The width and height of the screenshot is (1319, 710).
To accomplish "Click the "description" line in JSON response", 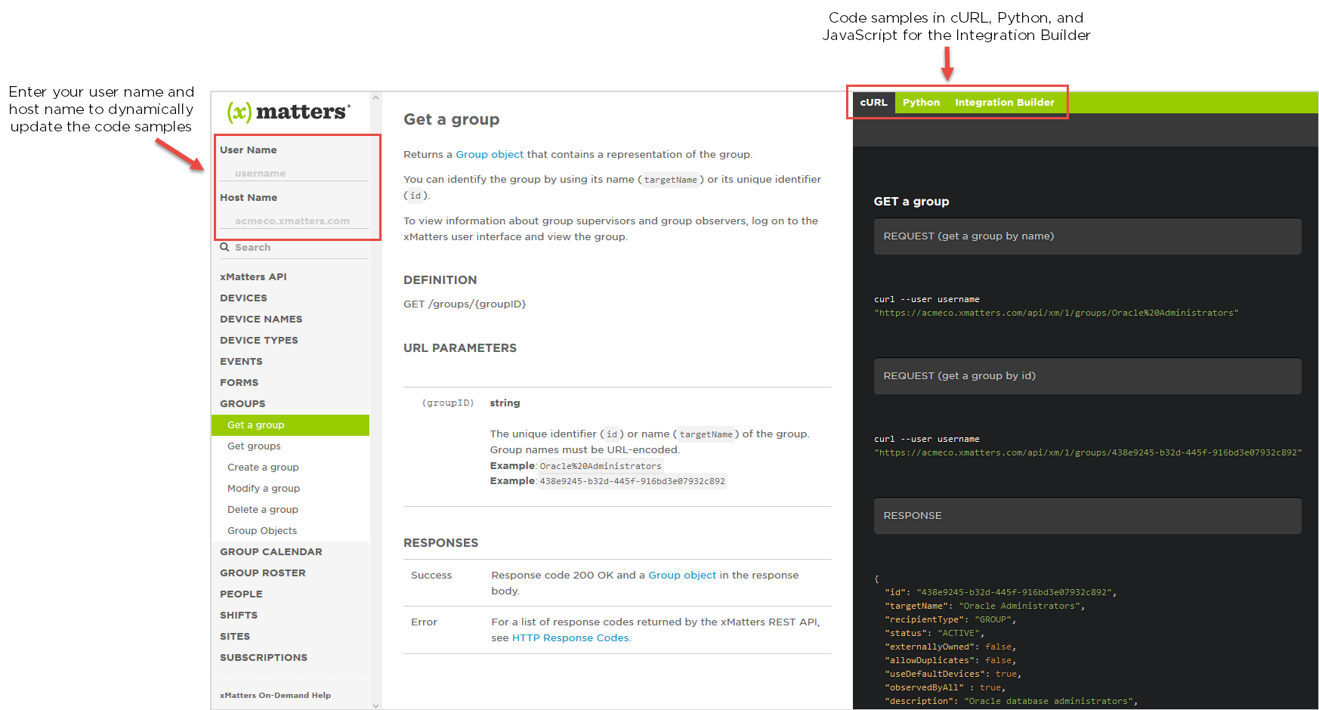I will point(1011,702).
